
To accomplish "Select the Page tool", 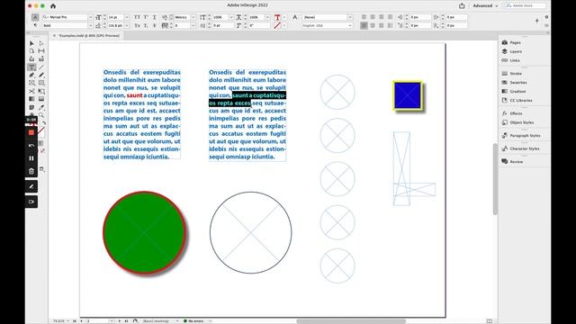I will [x=31, y=51].
